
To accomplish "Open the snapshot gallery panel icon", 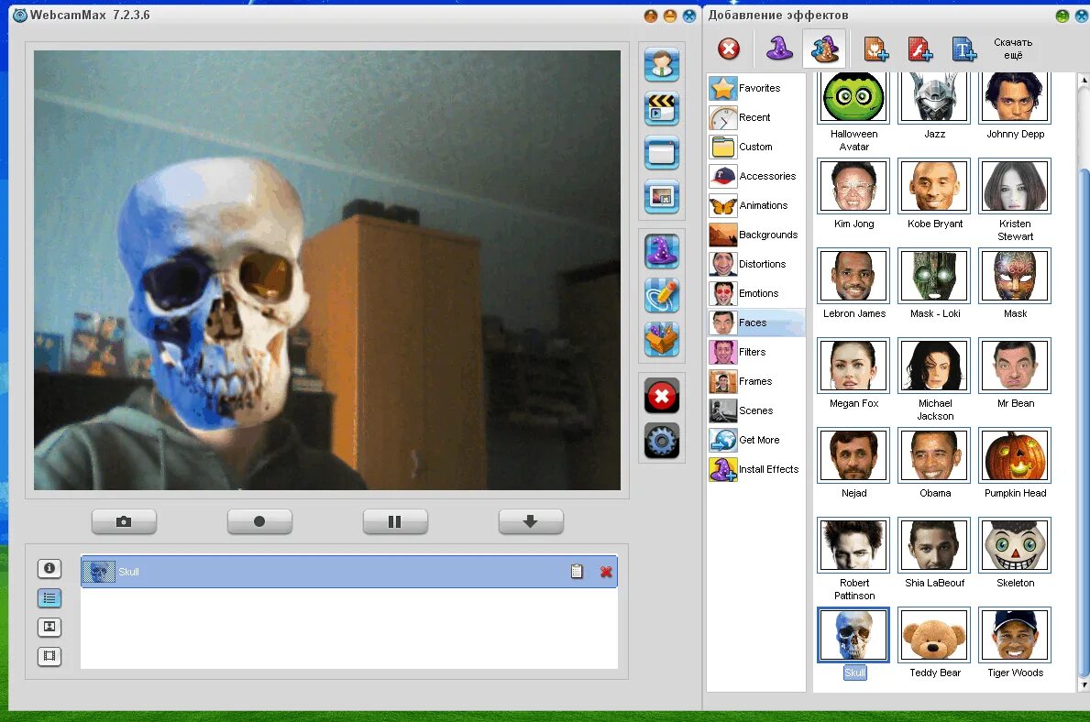I will pos(50,627).
